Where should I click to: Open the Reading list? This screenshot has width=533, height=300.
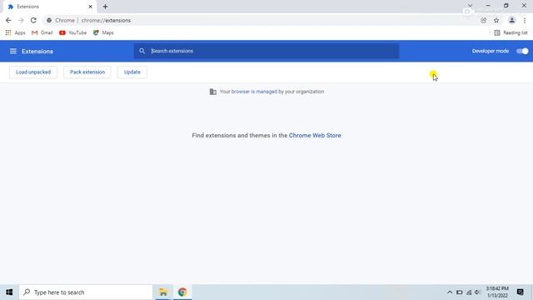[x=511, y=32]
